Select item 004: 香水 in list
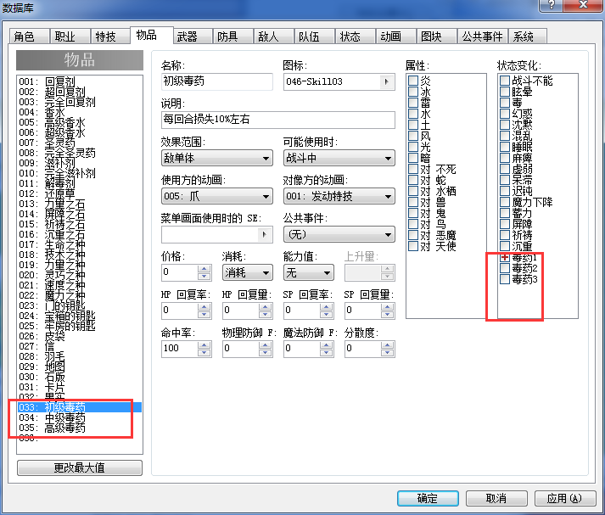The image size is (605, 515). click(80, 112)
